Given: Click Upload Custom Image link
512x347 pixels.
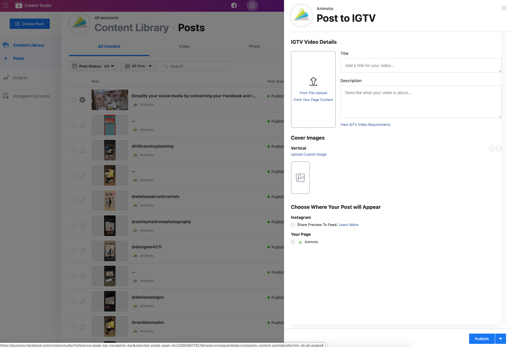Looking at the screenshot, I should point(309,154).
